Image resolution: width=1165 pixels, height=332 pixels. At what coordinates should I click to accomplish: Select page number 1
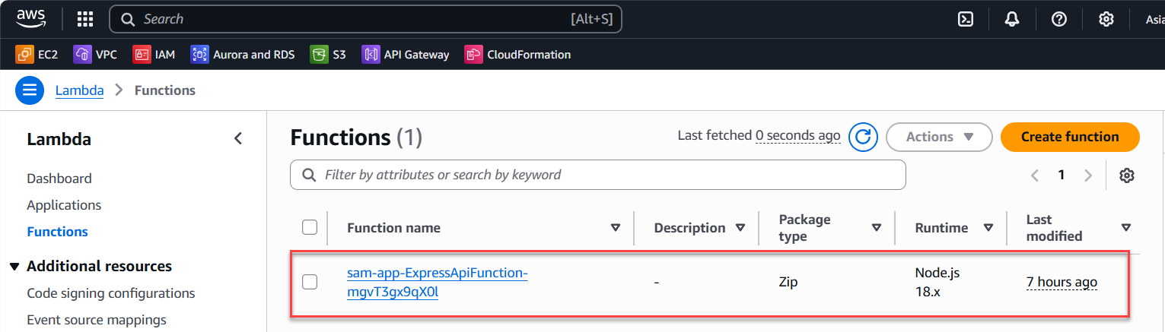tap(1062, 175)
